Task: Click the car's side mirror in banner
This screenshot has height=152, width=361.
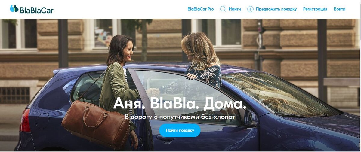Action: pos(251,117)
